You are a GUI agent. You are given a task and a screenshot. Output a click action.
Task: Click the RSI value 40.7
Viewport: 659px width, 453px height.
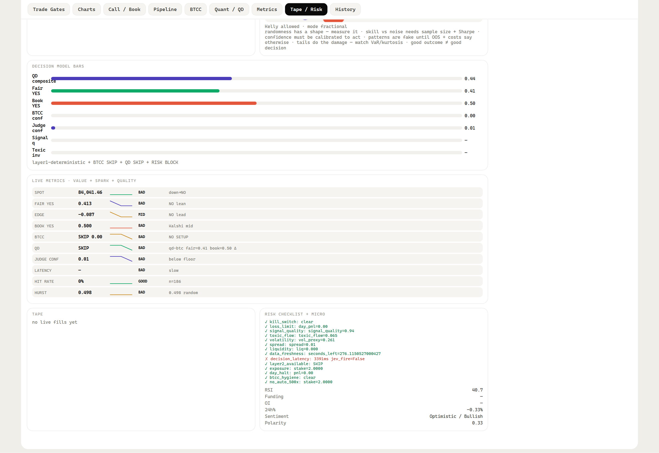[x=477, y=390]
